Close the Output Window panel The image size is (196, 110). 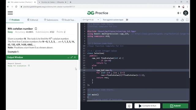[x=75, y=57]
